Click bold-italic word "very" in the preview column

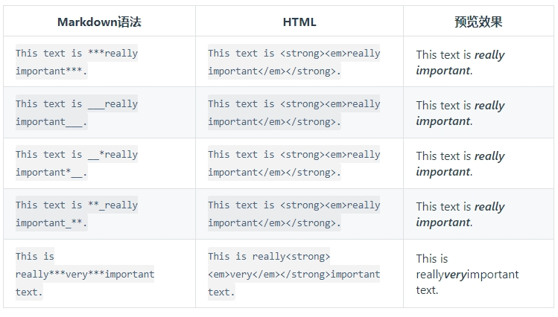pyautogui.click(x=455, y=275)
